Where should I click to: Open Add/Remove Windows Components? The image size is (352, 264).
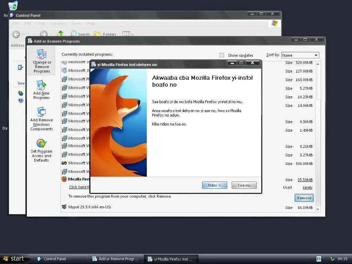(42, 119)
